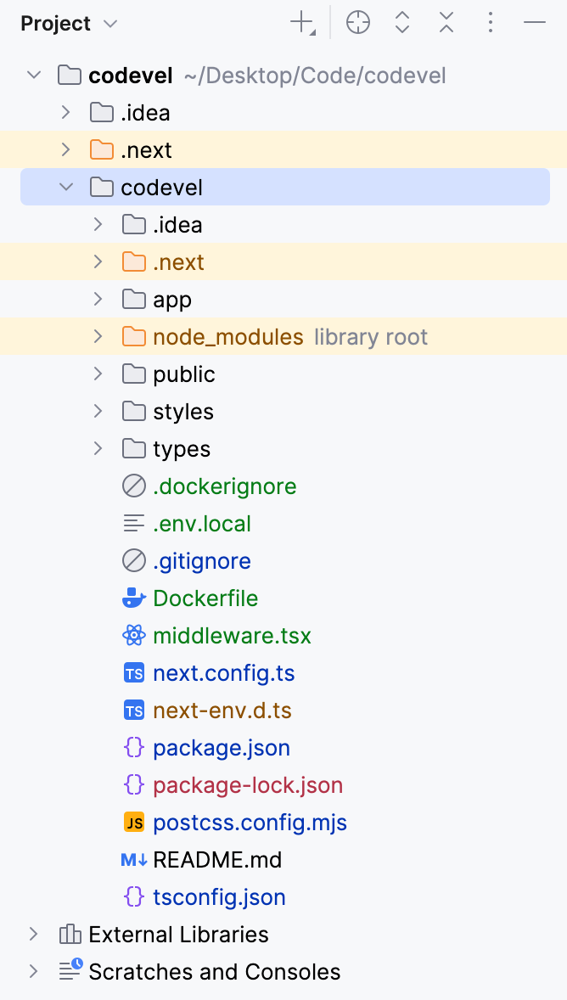
Task: Expand the Scratches and Consoles node
Action: coord(34,972)
